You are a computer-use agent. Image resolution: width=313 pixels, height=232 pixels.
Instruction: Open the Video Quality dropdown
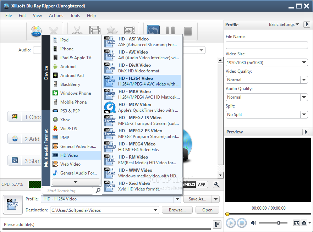304,80
